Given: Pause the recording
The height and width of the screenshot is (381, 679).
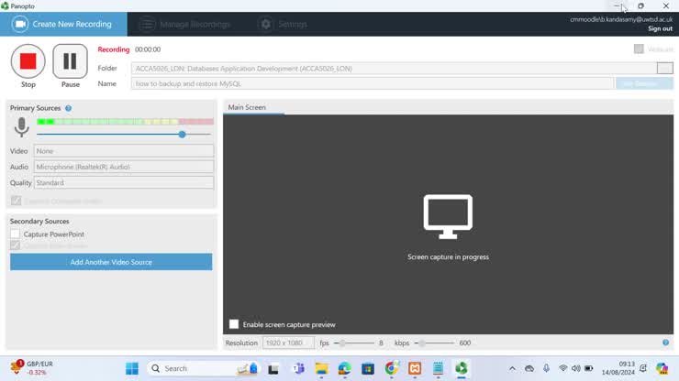Looking at the screenshot, I should (x=70, y=61).
